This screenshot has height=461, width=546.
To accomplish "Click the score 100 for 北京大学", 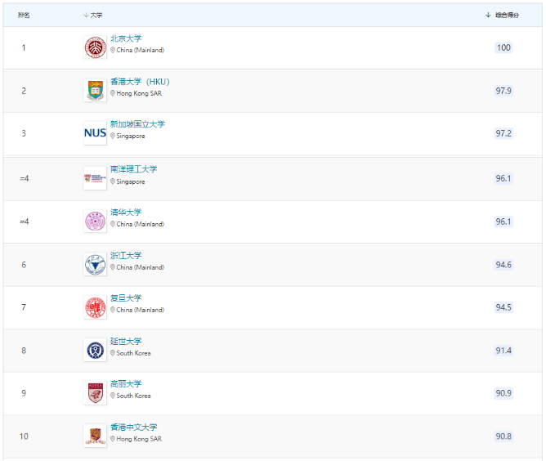I will tap(503, 47).
